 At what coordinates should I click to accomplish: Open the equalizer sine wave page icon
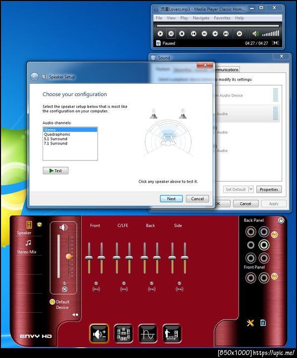(x=148, y=334)
